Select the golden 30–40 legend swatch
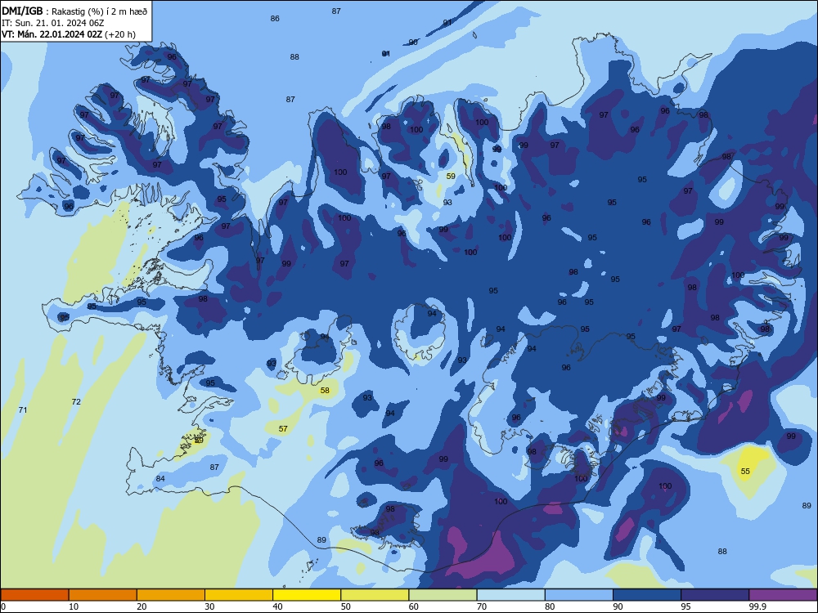818x613 pixels. click(x=239, y=595)
